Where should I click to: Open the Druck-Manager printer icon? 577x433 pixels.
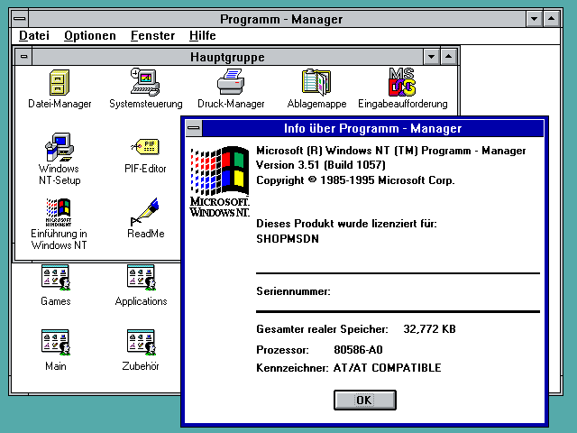[x=231, y=83]
